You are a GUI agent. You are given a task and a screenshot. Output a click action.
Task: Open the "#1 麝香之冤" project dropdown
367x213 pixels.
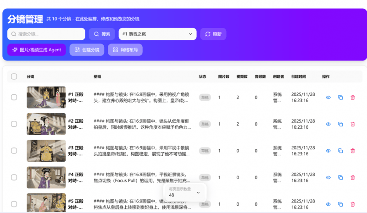tap(157, 34)
